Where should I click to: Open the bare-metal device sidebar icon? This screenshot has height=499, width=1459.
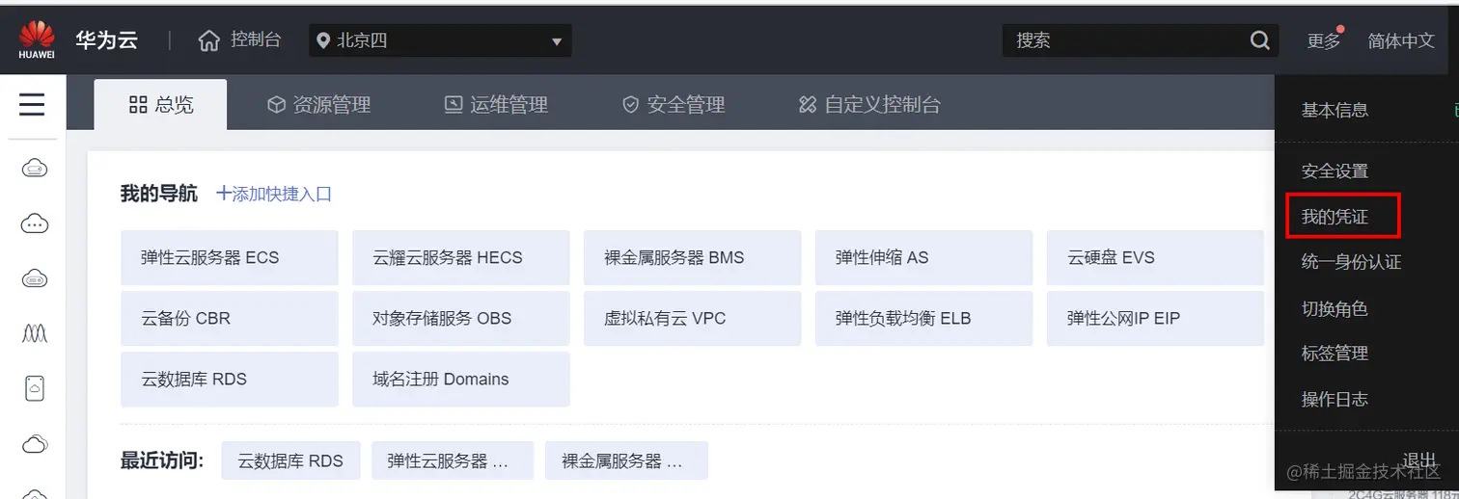35,388
